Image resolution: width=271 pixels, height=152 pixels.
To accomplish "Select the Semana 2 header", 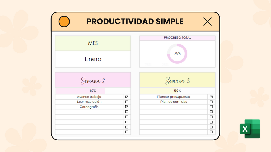I will pos(93,80).
